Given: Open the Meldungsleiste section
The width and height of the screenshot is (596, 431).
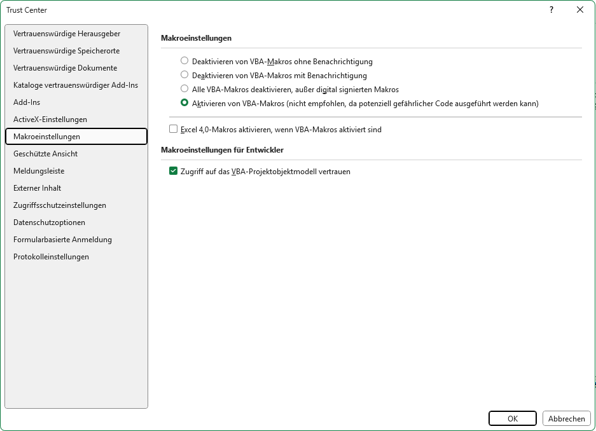Looking at the screenshot, I should [39, 171].
